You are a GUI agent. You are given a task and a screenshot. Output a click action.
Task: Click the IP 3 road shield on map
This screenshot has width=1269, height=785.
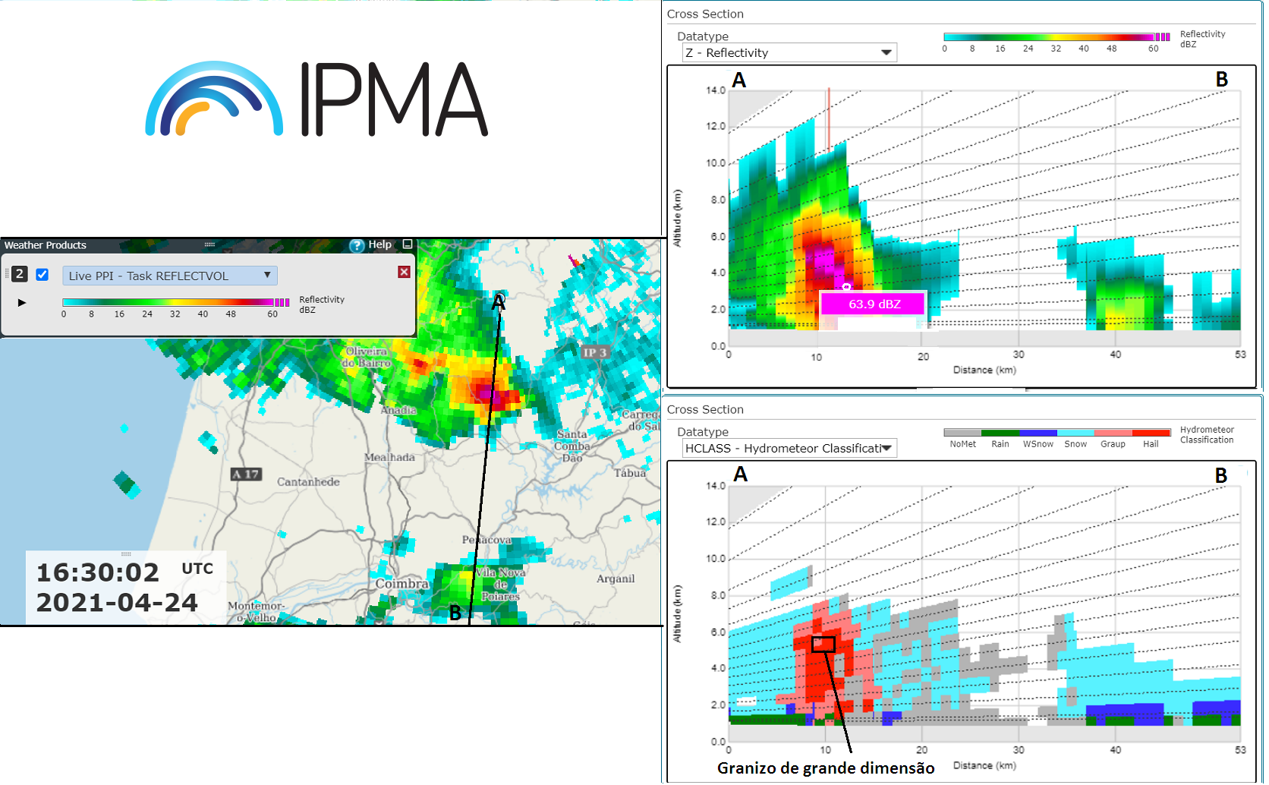[594, 352]
